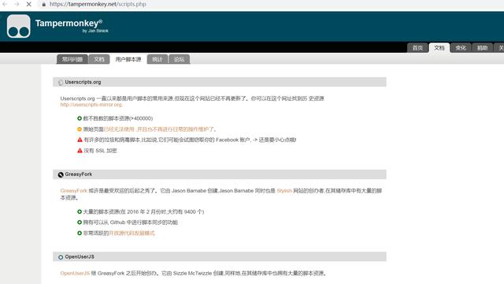Click red warning triangle beside Facebook line
Viewport: 504px width, 284px height.
[80, 140]
